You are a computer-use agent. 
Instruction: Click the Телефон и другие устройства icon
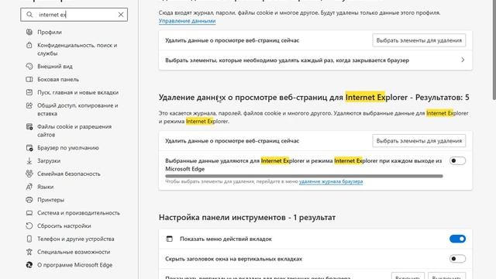click(x=29, y=239)
